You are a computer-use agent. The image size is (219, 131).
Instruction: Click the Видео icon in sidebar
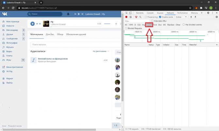(x=4, y=51)
